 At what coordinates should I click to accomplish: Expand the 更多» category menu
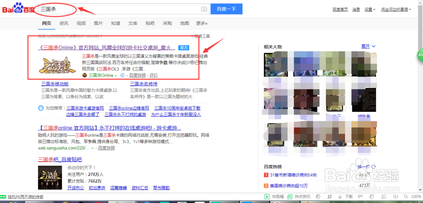pos(202,24)
